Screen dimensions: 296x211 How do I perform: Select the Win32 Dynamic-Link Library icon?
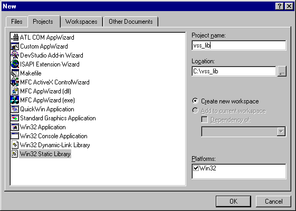point(15,145)
